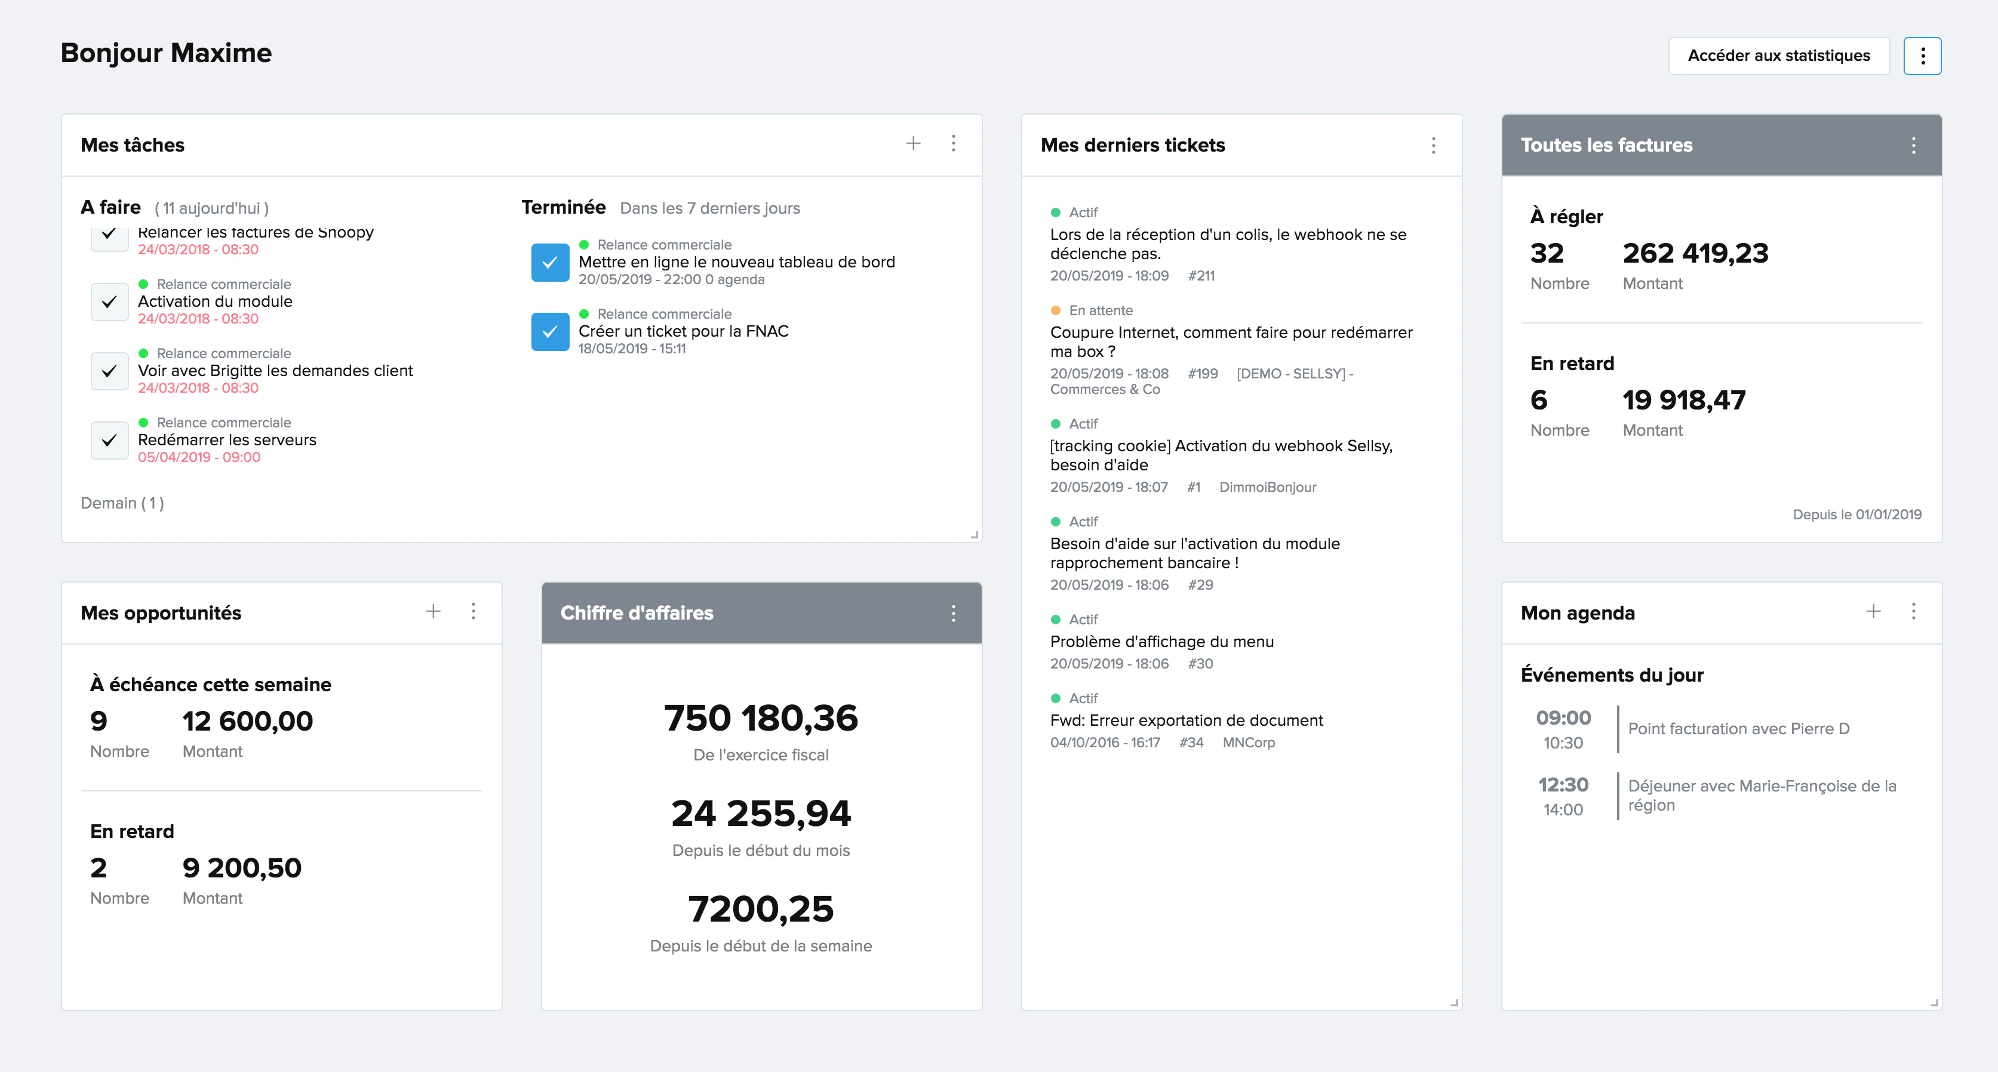
Task: Open dashboard options menu beside statistics button
Action: point(1922,56)
